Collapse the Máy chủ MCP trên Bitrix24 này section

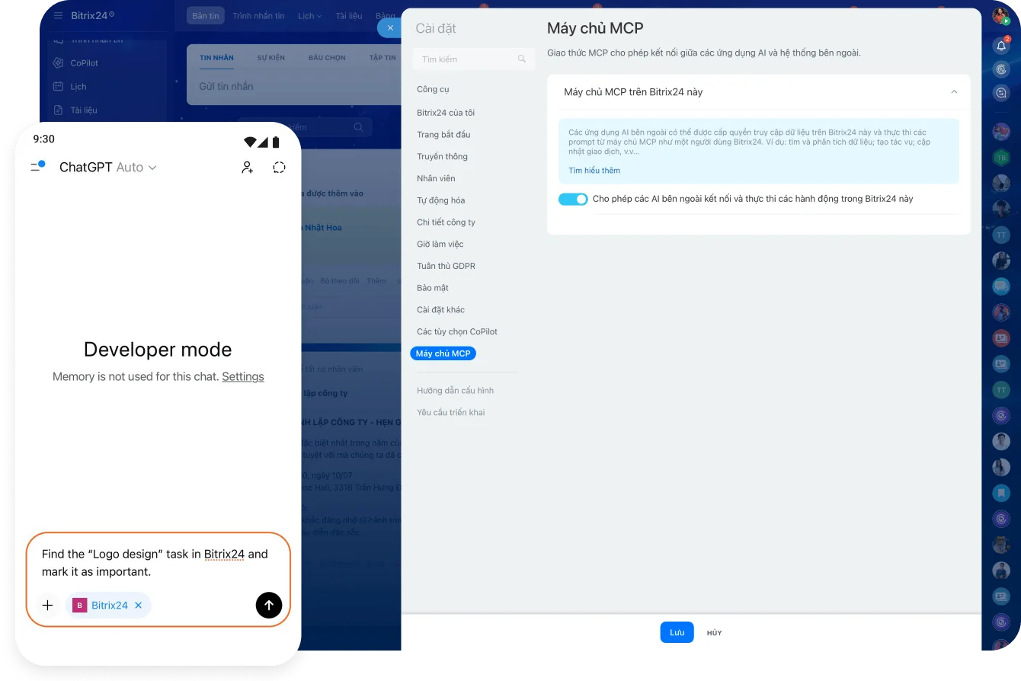[954, 91]
